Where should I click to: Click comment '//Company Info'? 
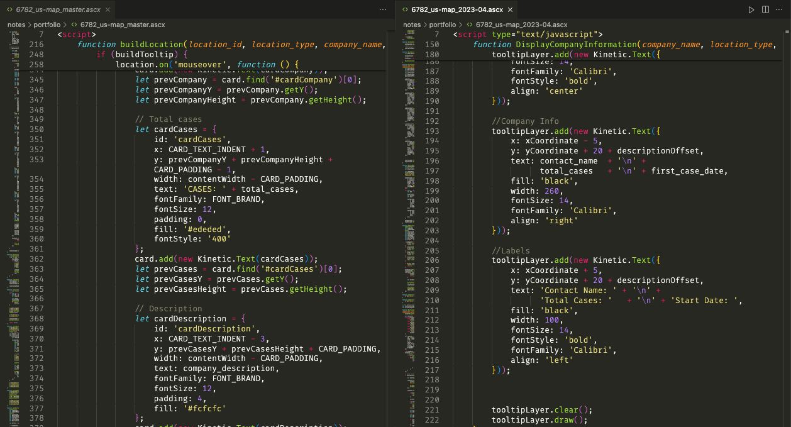525,121
